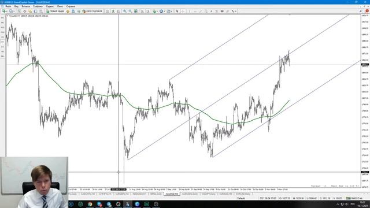Image resolution: width=370 pixels, height=208 pixels.
Task: Expand the Profiles dropdown arrow
Action: point(14,11)
